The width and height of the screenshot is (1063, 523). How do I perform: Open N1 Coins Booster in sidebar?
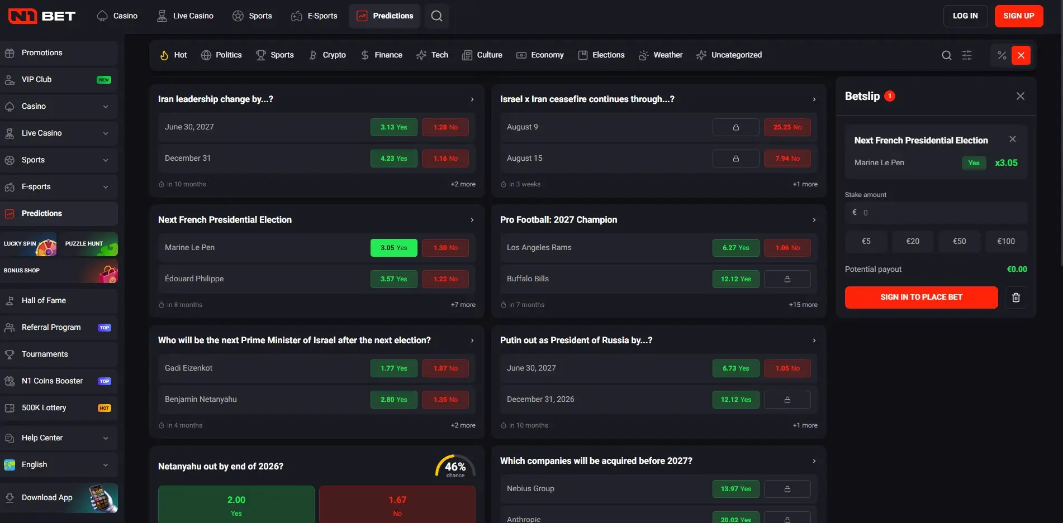point(59,381)
